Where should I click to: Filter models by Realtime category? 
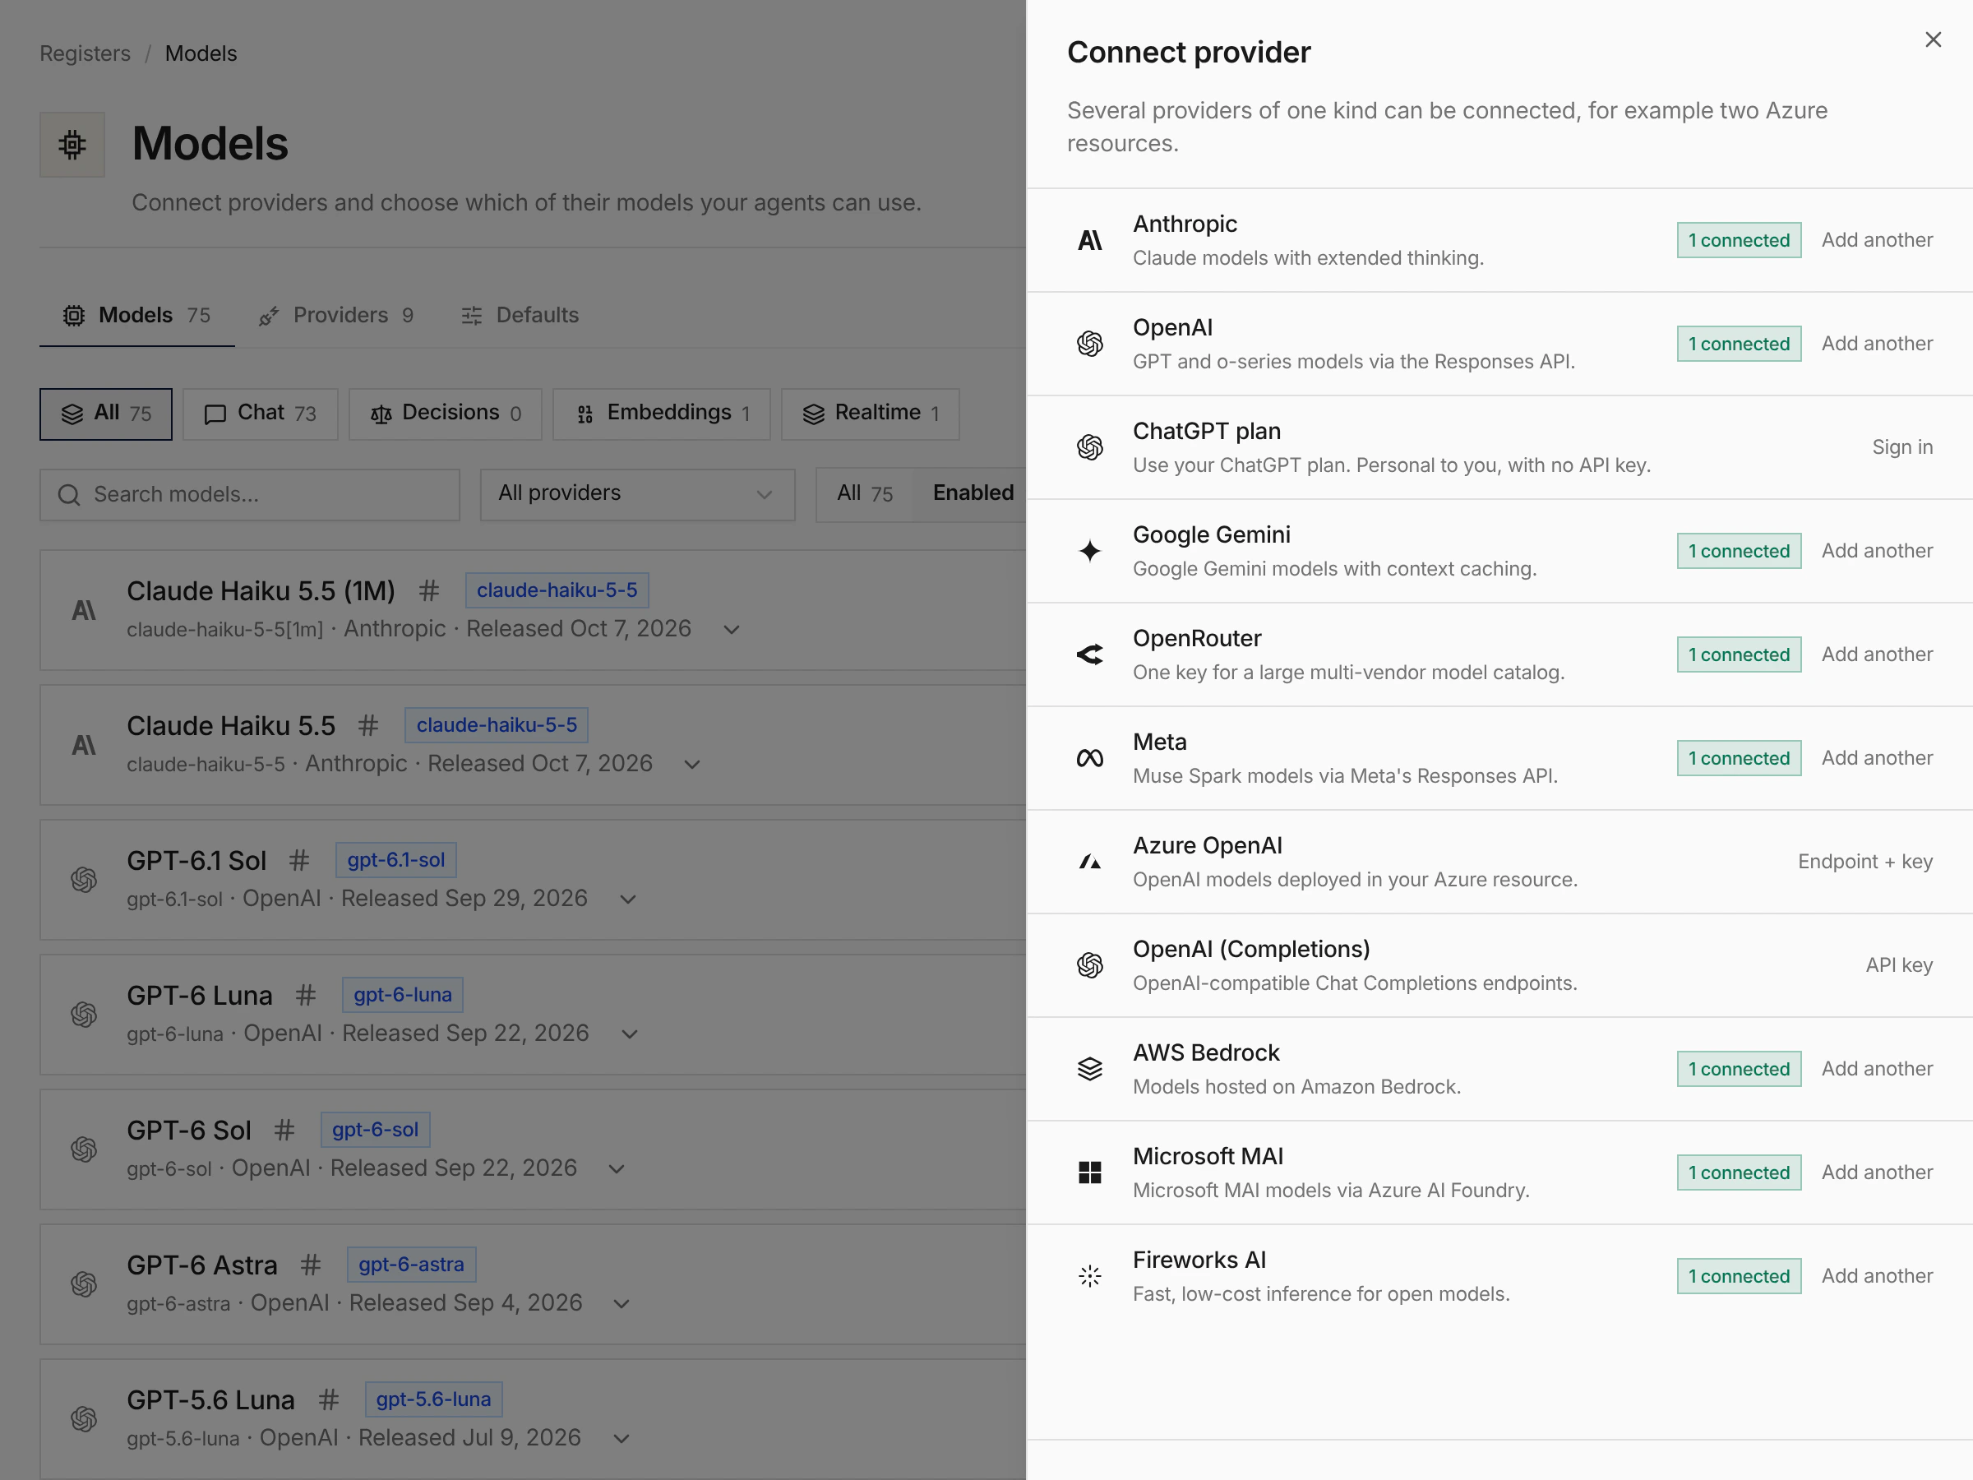870,414
